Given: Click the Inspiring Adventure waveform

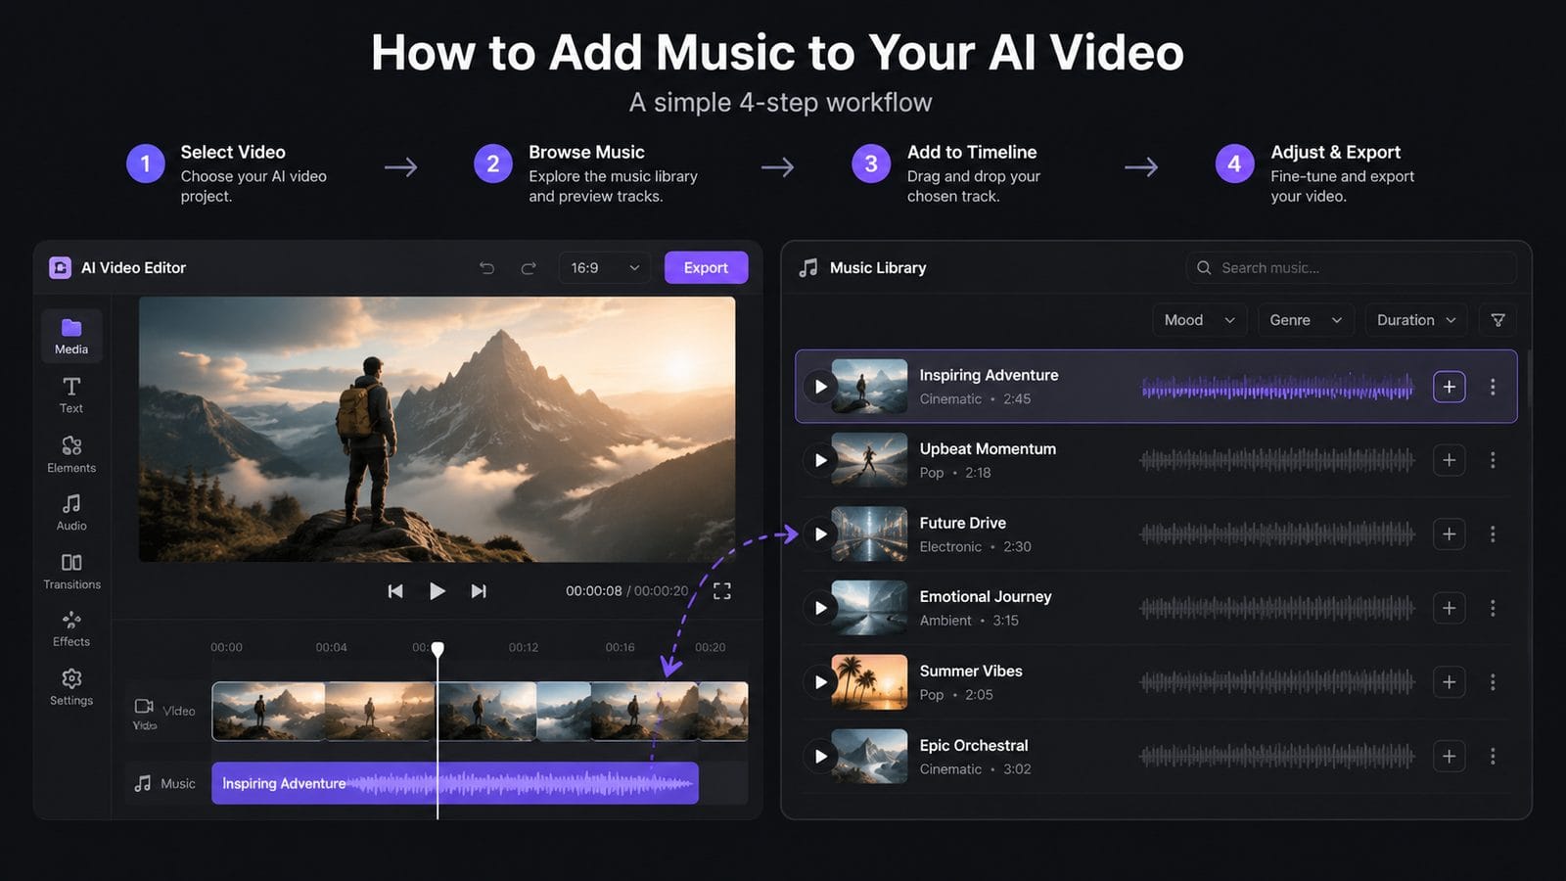Looking at the screenshot, I should (x=1277, y=390).
